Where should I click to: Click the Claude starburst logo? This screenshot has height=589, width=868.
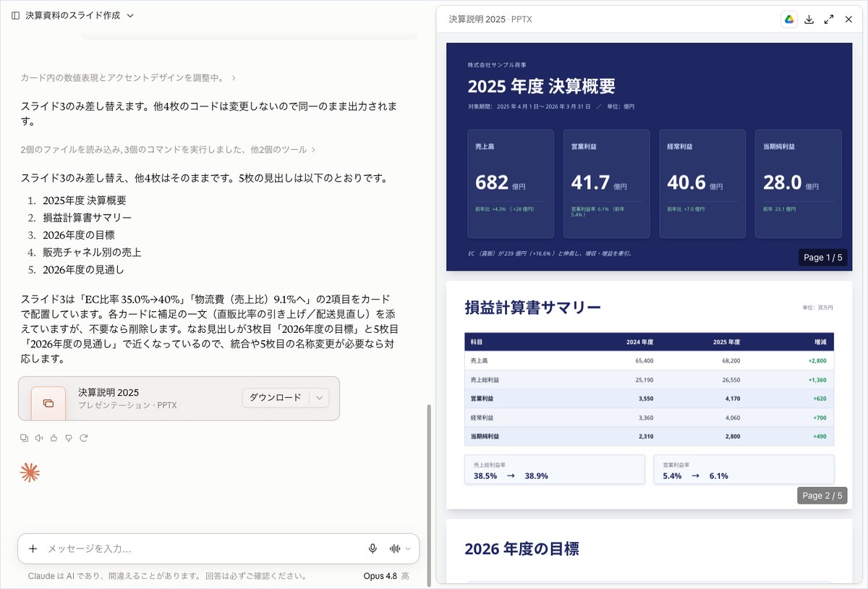[30, 473]
